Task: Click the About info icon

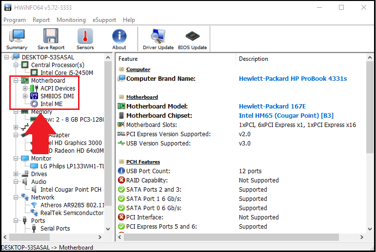Action: pos(119,39)
